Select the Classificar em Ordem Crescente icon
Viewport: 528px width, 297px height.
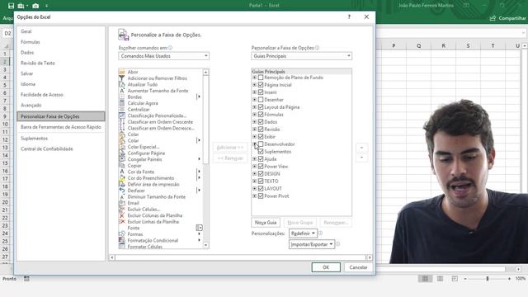122,122
